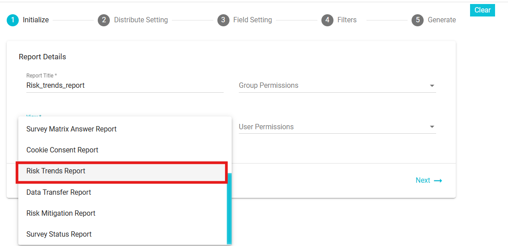Choose Risk Mitigation Report option
This screenshot has height=246, width=508.
pyautogui.click(x=122, y=213)
